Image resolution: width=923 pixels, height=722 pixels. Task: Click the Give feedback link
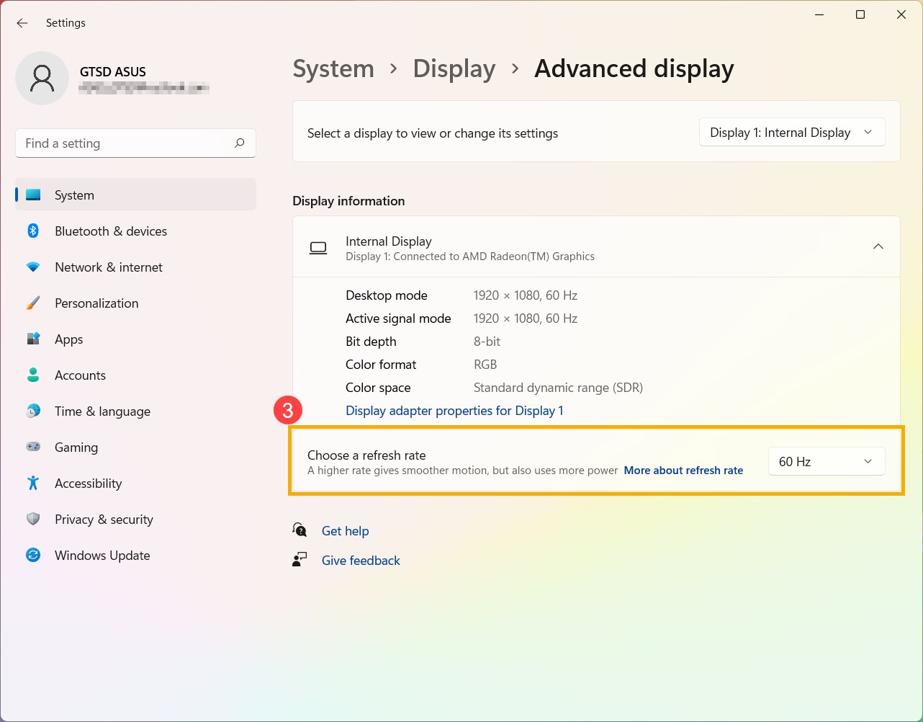coord(361,561)
